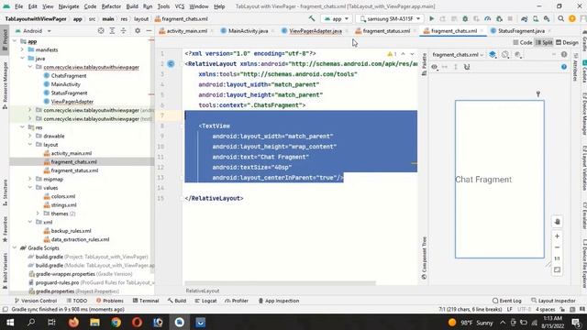
Task: Open Search Everywhere magnifier in toolbar
Action: click(560, 18)
